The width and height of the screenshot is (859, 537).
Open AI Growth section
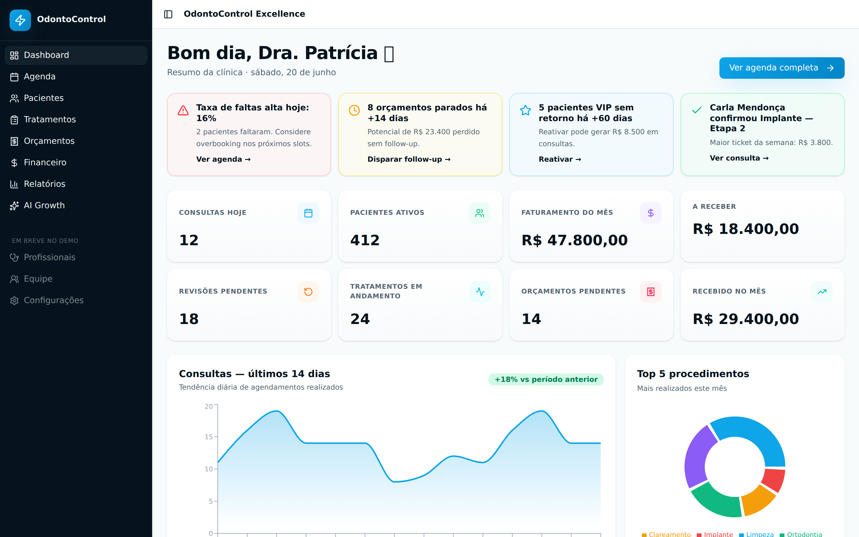(76, 206)
